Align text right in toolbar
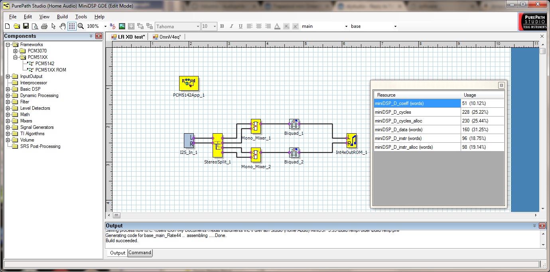Screen dimensions: 550x272 (268, 26)
